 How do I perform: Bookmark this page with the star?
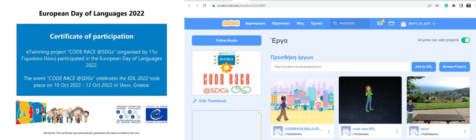coord(437,6)
